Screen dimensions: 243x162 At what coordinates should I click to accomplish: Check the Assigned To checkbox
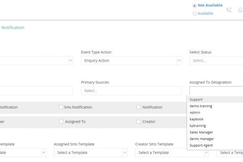tap(61, 122)
